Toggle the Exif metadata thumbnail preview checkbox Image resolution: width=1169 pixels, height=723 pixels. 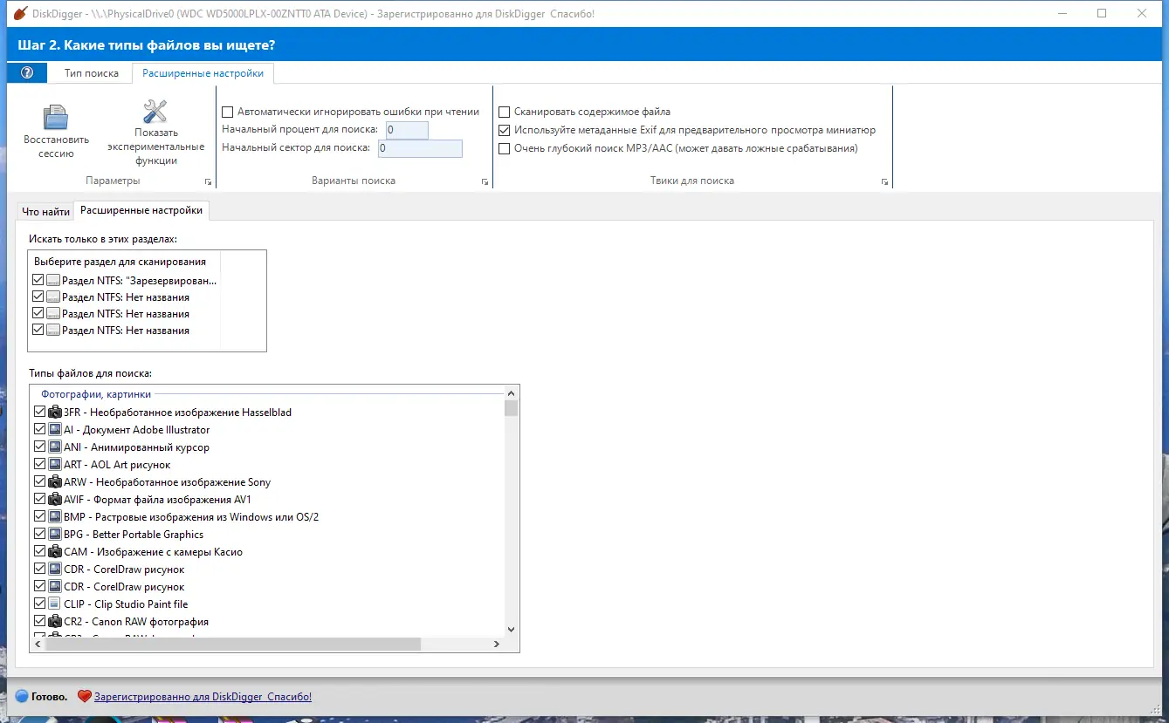(x=505, y=130)
